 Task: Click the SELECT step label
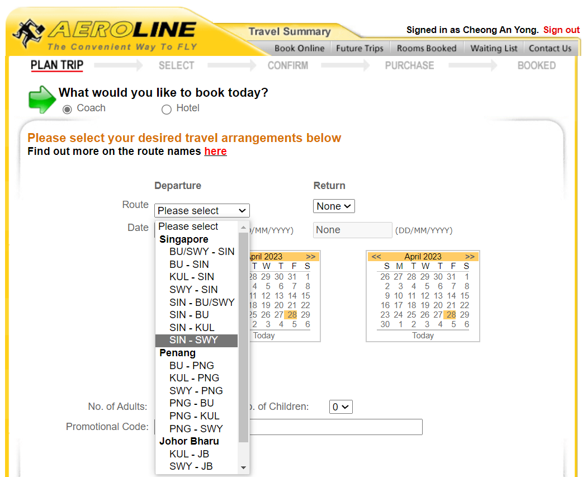pyautogui.click(x=176, y=65)
